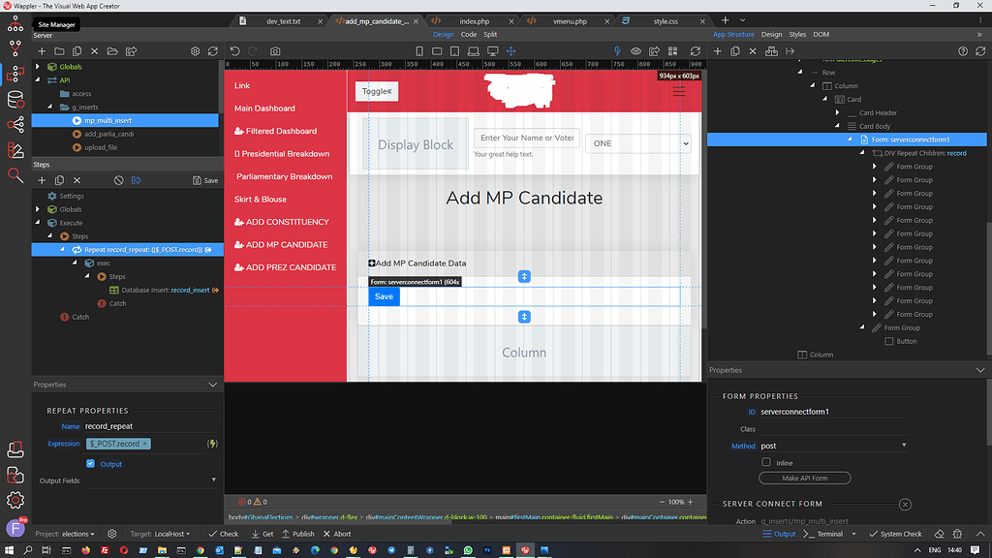992x558 pixels.
Task: Open the Database Manager sidebar icon
Action: point(15,100)
